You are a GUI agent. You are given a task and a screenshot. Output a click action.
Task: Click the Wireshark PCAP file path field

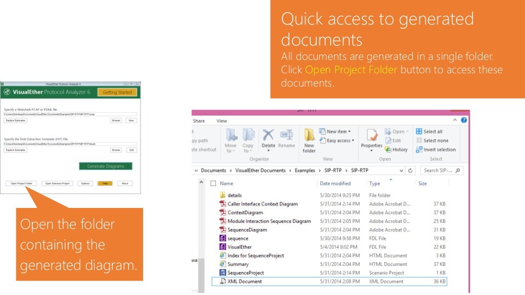pos(70,114)
